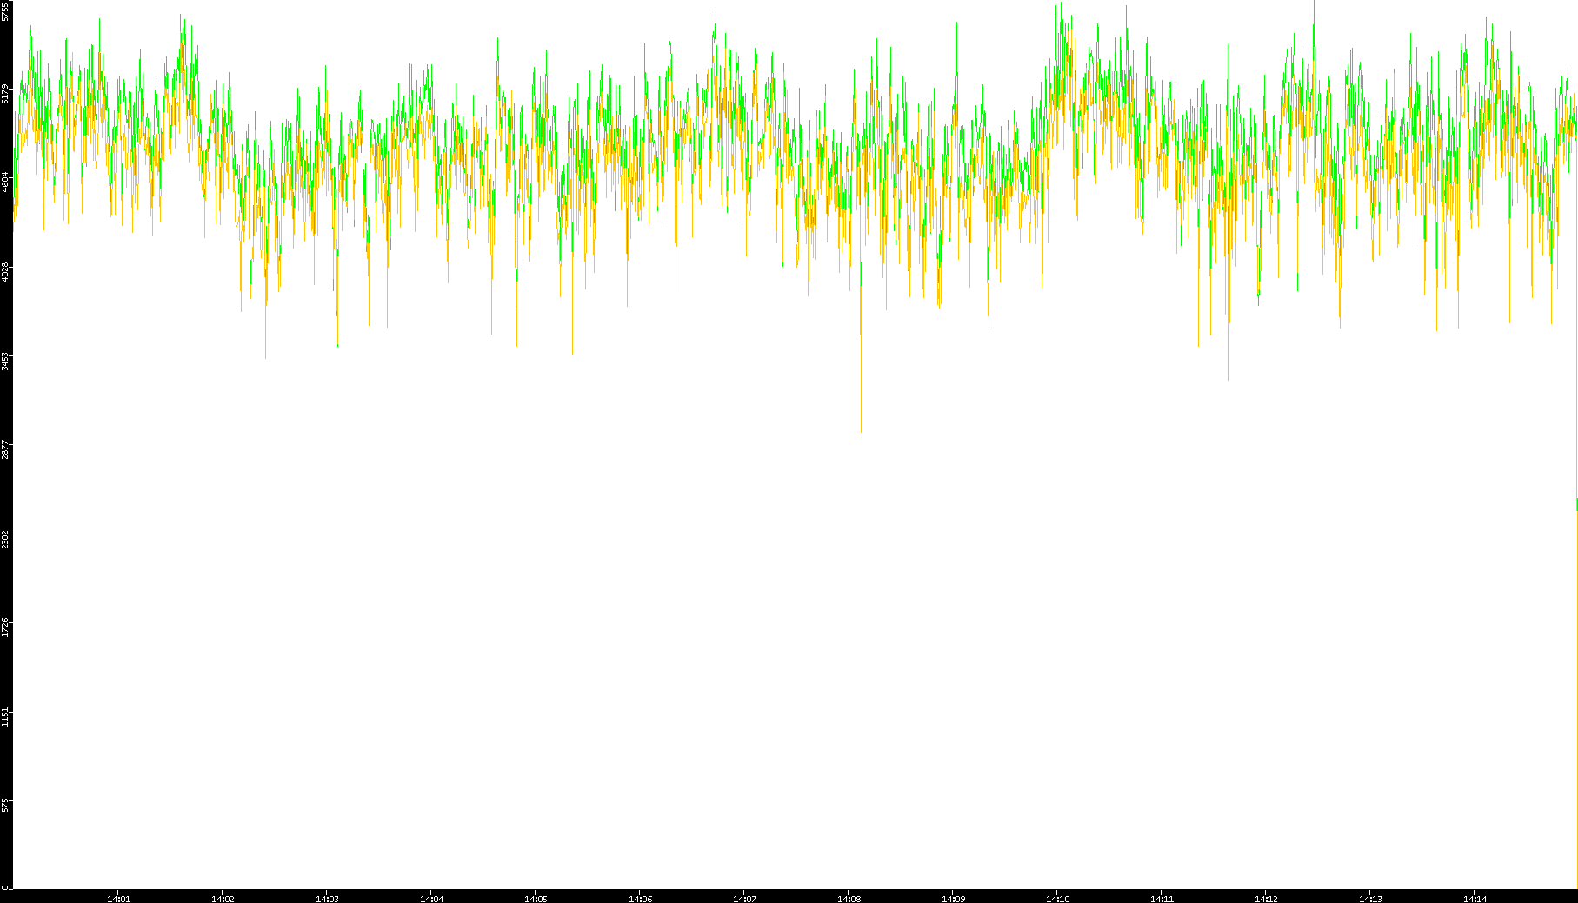Select the 14:02 tick on time axis
The width and height of the screenshot is (1578, 903).
(x=223, y=898)
